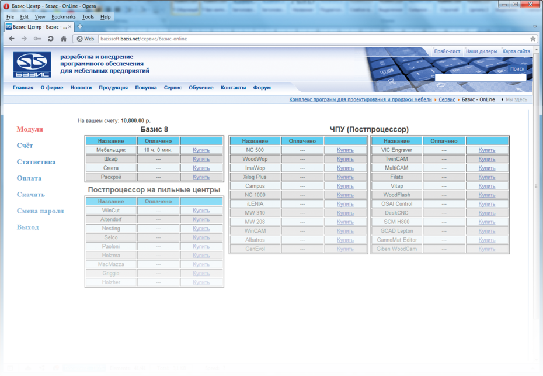Click Купить for Раскрой

[x=201, y=177]
